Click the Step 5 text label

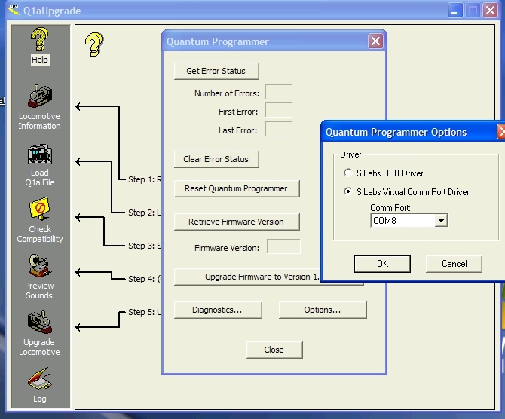click(x=145, y=312)
